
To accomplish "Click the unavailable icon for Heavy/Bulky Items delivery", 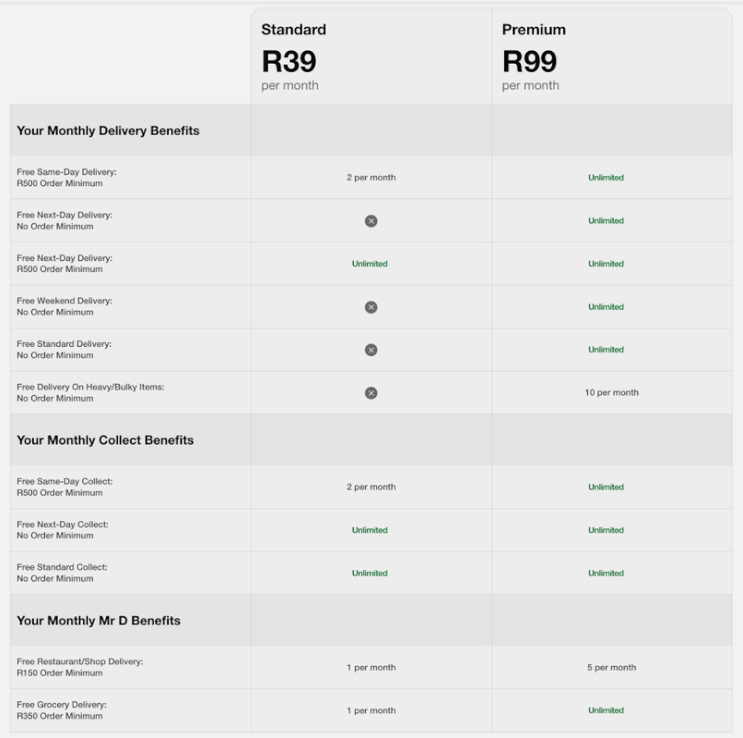I will (371, 393).
